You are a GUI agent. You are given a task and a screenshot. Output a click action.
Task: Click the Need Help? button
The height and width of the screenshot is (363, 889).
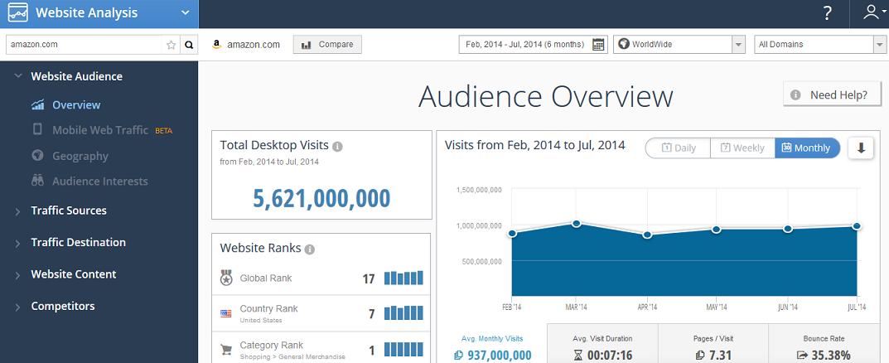coord(833,94)
